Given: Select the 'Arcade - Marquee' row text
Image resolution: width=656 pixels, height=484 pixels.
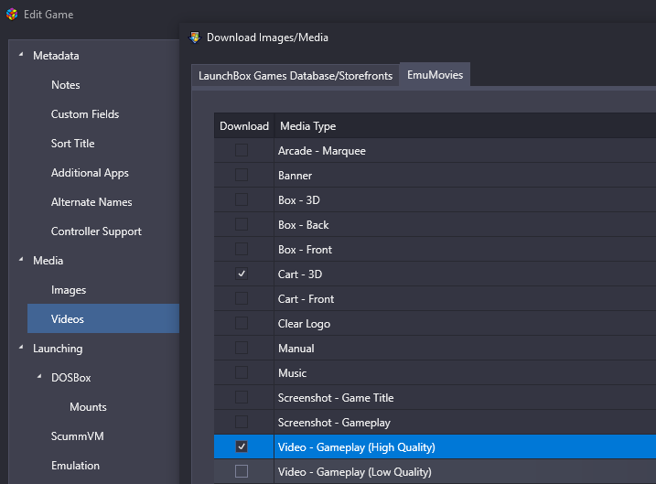Looking at the screenshot, I should (x=322, y=151).
